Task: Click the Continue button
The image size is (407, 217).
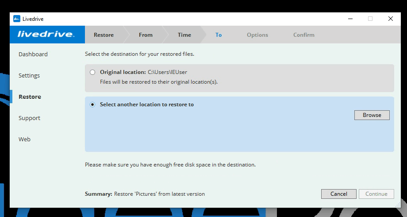Action: [x=376, y=194]
